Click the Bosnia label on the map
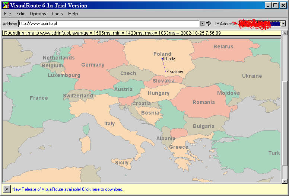 pyautogui.click(x=150, y=113)
